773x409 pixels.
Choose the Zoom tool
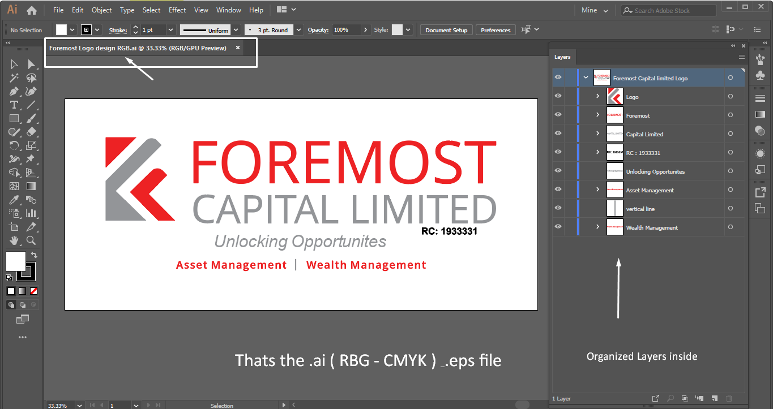31,240
